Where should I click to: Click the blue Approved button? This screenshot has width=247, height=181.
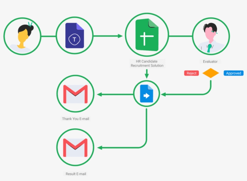233,73
